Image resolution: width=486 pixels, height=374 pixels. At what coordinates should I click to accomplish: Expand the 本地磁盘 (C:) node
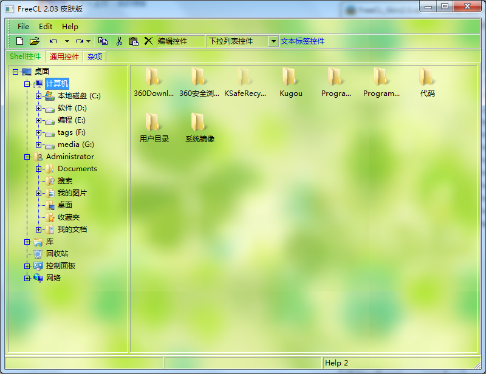[x=38, y=96]
